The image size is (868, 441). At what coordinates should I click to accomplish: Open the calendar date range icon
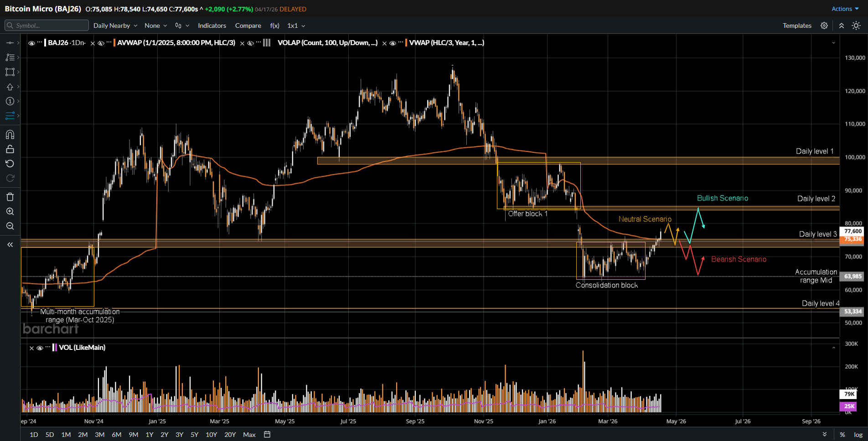click(267, 434)
